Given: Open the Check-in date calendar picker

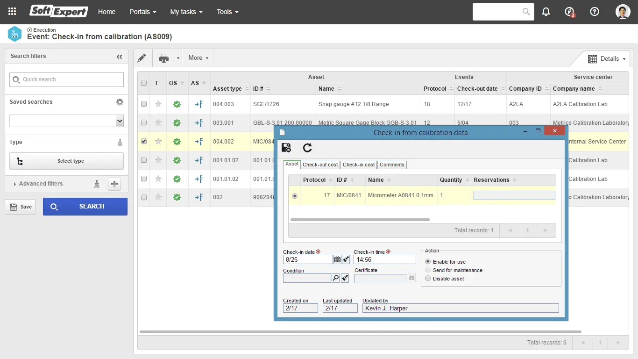Looking at the screenshot, I should (x=337, y=259).
